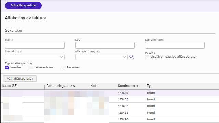219x123 pixels.
Task: Focus the Kod input field
Action: 105,45
